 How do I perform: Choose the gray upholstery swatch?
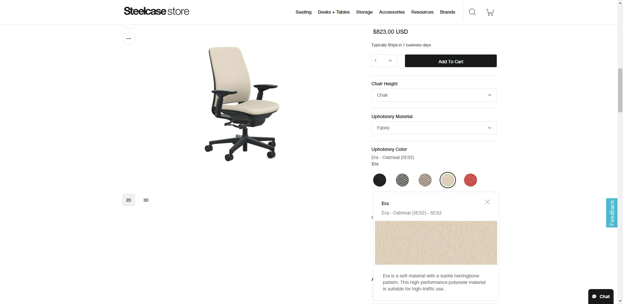[402, 180]
